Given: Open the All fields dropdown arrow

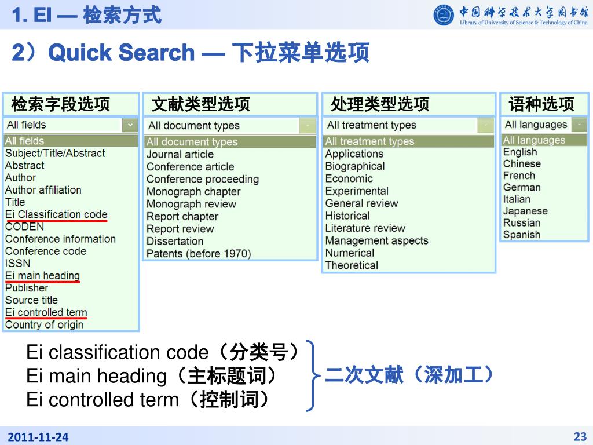Looking at the screenshot, I should coord(130,125).
